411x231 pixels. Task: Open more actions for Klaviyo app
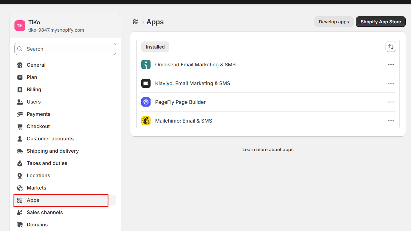391,83
